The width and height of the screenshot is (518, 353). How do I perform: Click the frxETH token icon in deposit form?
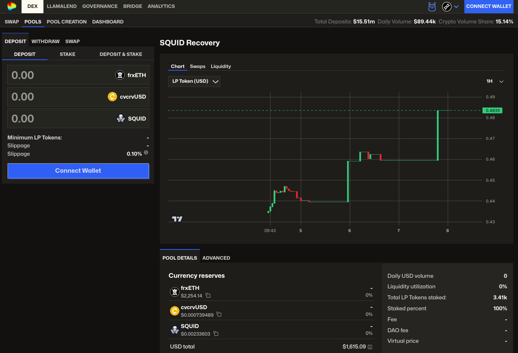pyautogui.click(x=120, y=75)
